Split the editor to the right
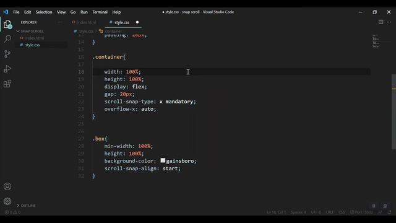 (x=381, y=22)
